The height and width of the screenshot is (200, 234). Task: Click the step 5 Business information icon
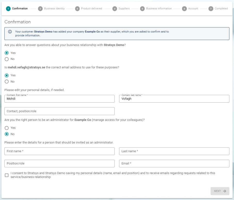click(x=142, y=9)
